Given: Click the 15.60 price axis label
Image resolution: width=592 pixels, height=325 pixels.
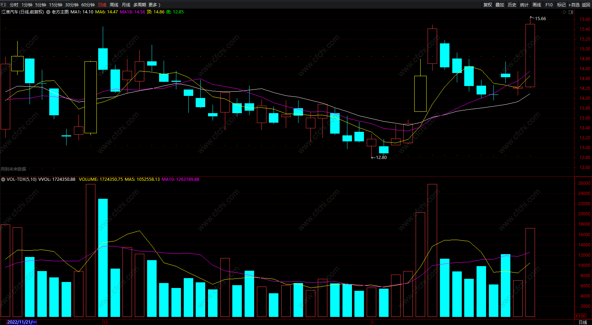Looking at the screenshot, I should point(585,19).
